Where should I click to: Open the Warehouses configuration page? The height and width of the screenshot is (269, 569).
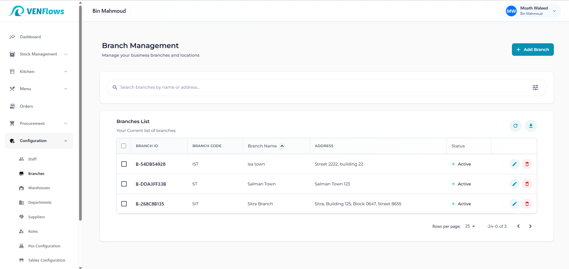[39, 188]
